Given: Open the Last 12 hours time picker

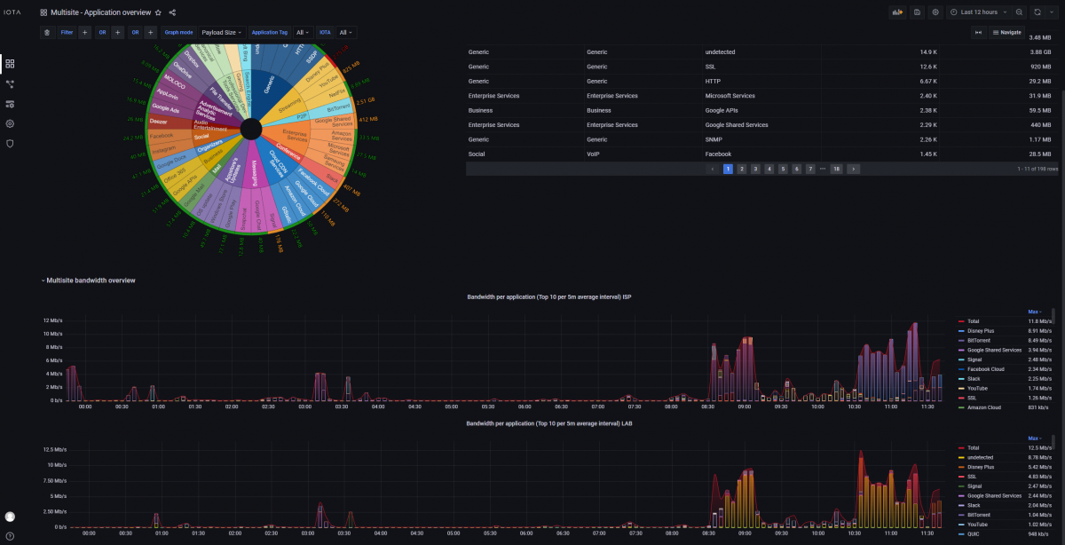Looking at the screenshot, I should click(979, 12).
